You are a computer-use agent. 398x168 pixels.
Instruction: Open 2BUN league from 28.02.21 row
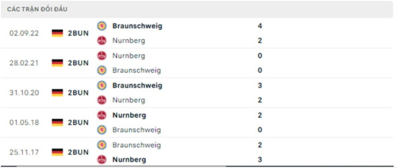[78, 63]
